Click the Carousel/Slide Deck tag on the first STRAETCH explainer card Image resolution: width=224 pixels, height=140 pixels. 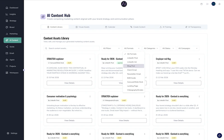pyautogui.click(x=56, y=63)
